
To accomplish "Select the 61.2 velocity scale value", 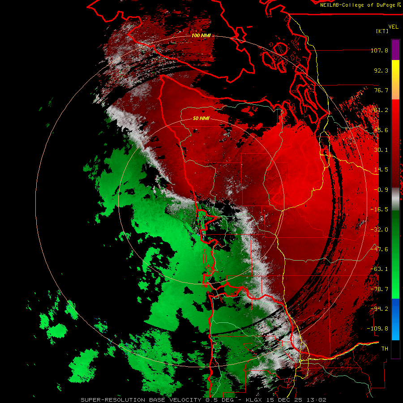I will tap(381, 110).
